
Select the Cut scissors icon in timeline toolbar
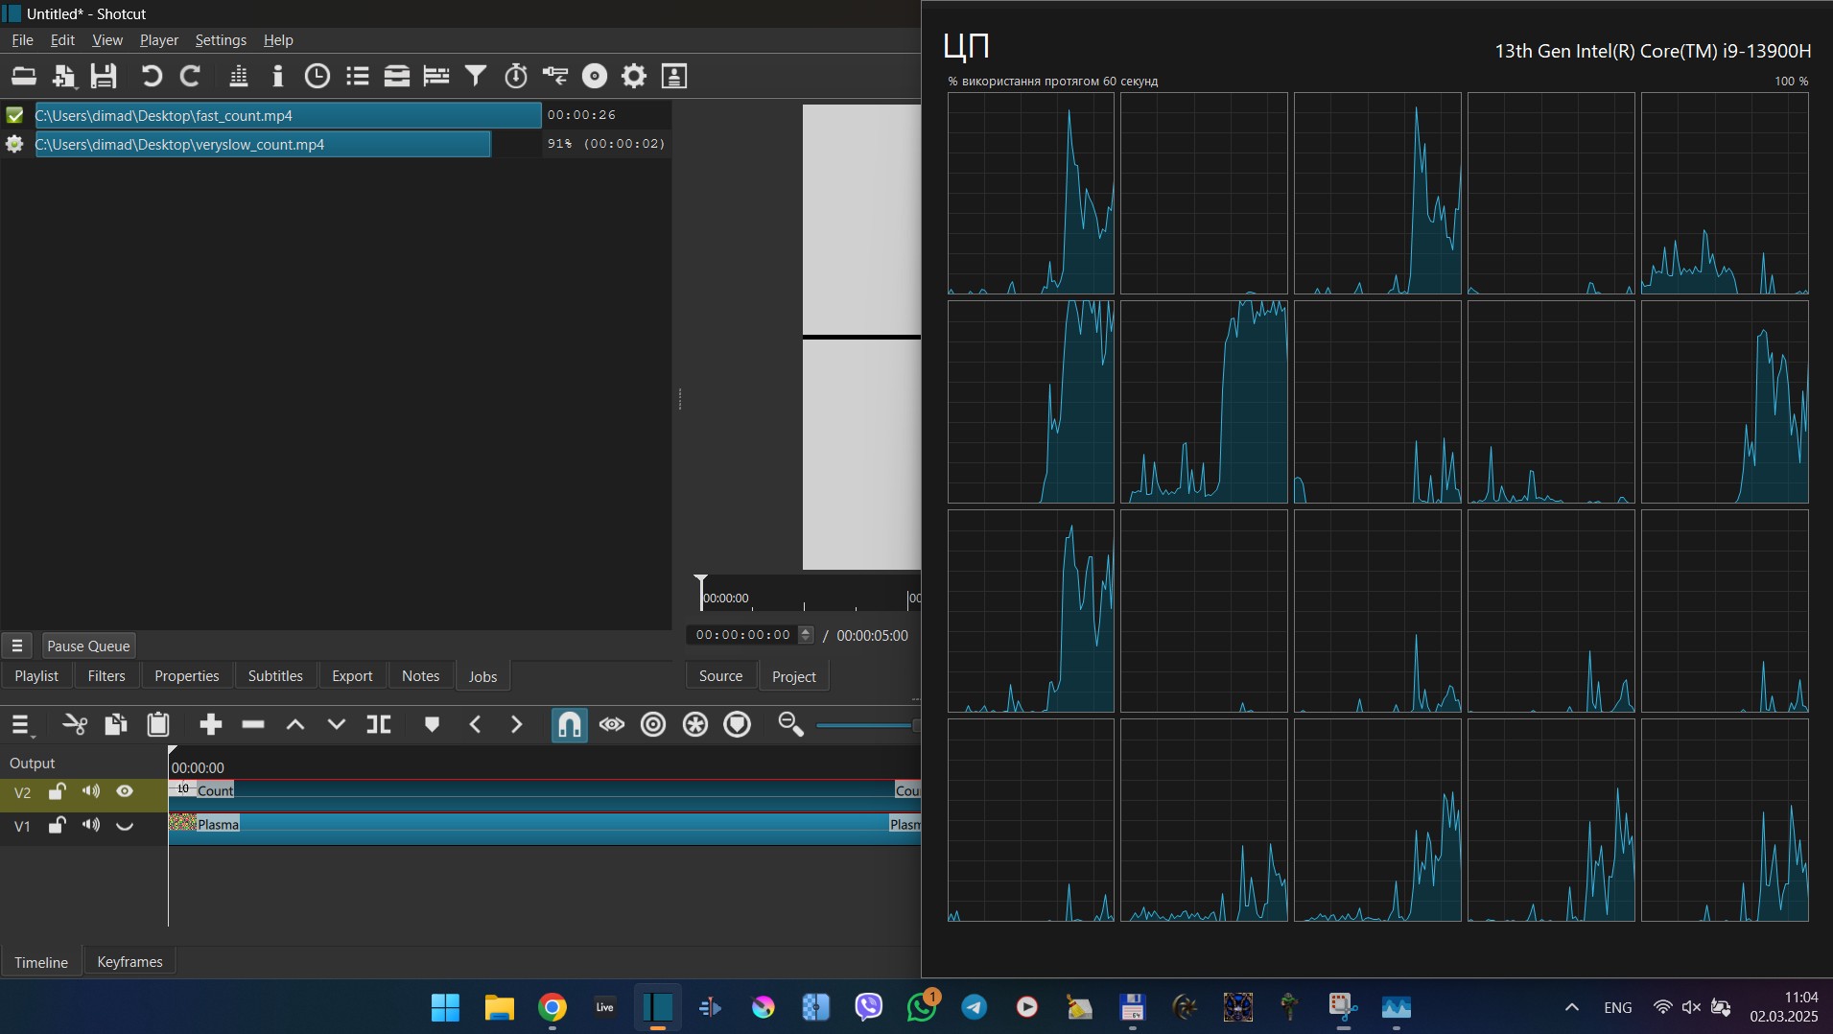(x=75, y=724)
